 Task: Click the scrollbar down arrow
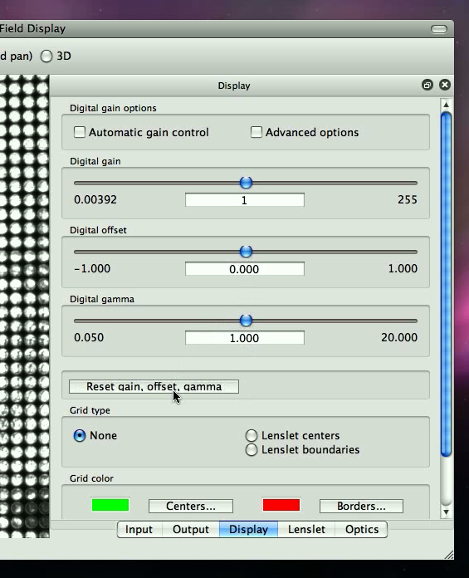446,512
